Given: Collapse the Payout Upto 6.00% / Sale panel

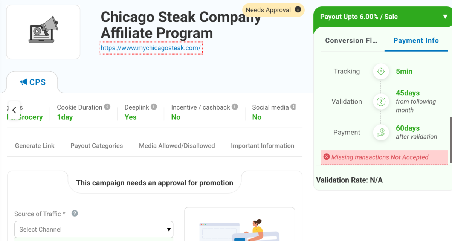Looking at the screenshot, I should [x=445, y=17].
